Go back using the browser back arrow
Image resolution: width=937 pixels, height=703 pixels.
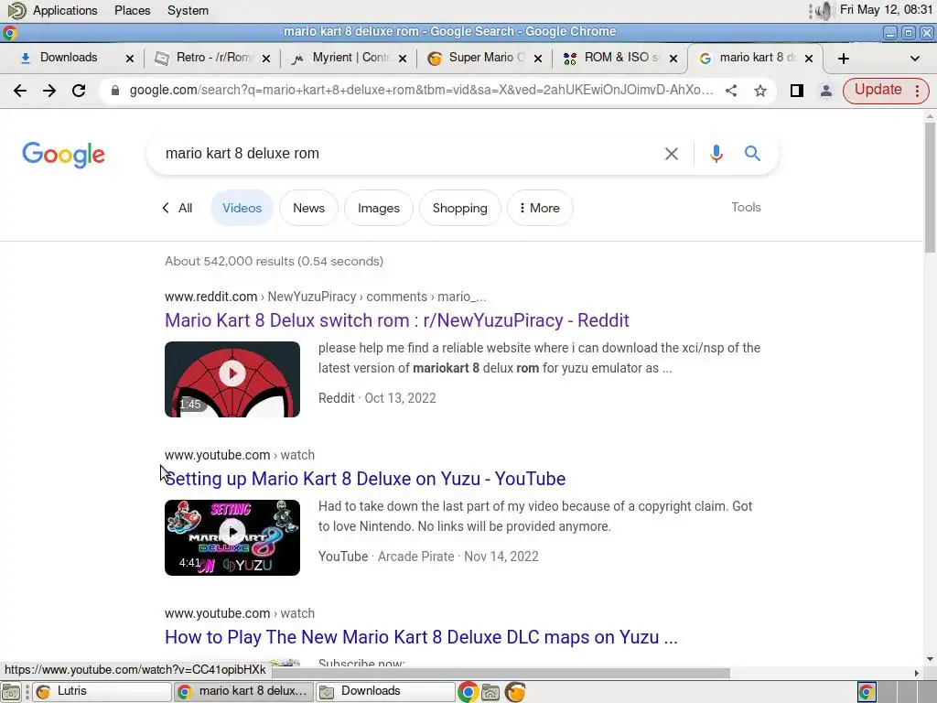point(20,91)
